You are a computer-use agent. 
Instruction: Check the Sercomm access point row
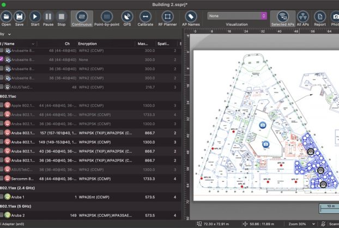pos(2,179)
